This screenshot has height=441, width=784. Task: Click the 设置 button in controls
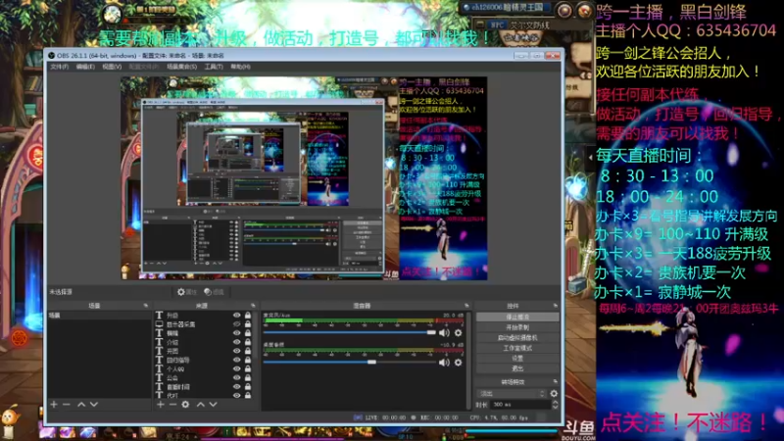pos(517,359)
